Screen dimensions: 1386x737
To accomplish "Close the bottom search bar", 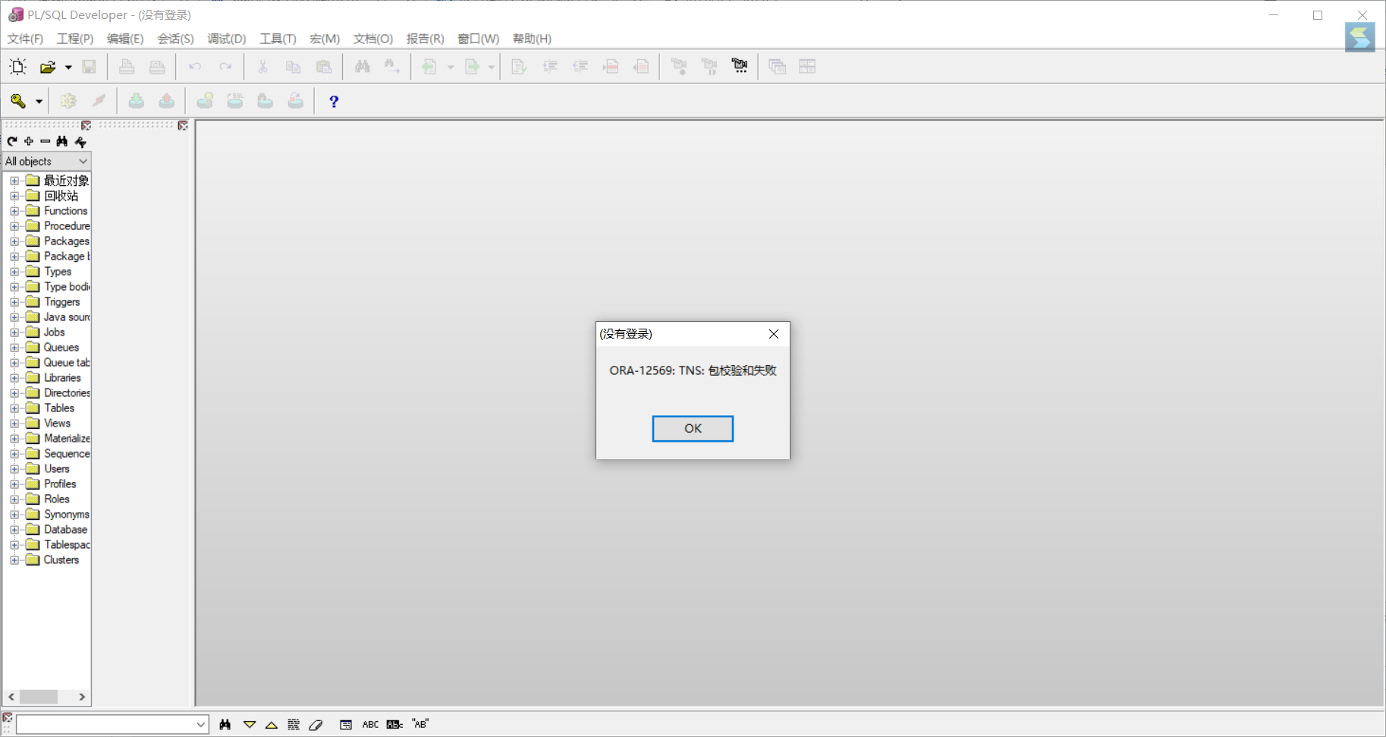I will [x=8, y=717].
